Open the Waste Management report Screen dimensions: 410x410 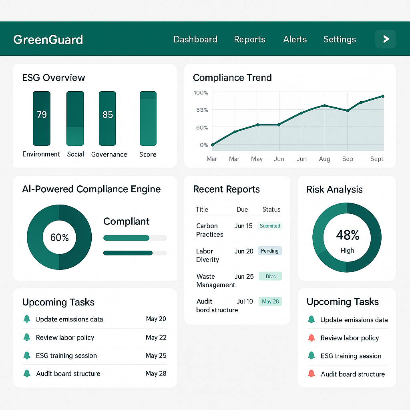coord(216,281)
